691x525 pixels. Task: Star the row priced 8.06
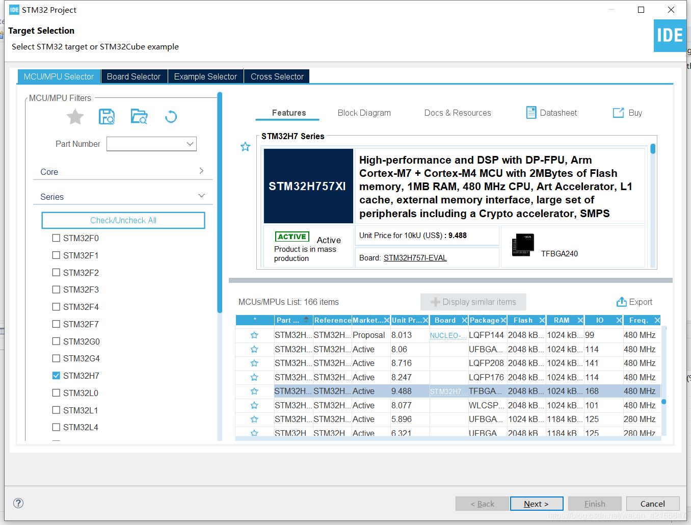(254, 349)
